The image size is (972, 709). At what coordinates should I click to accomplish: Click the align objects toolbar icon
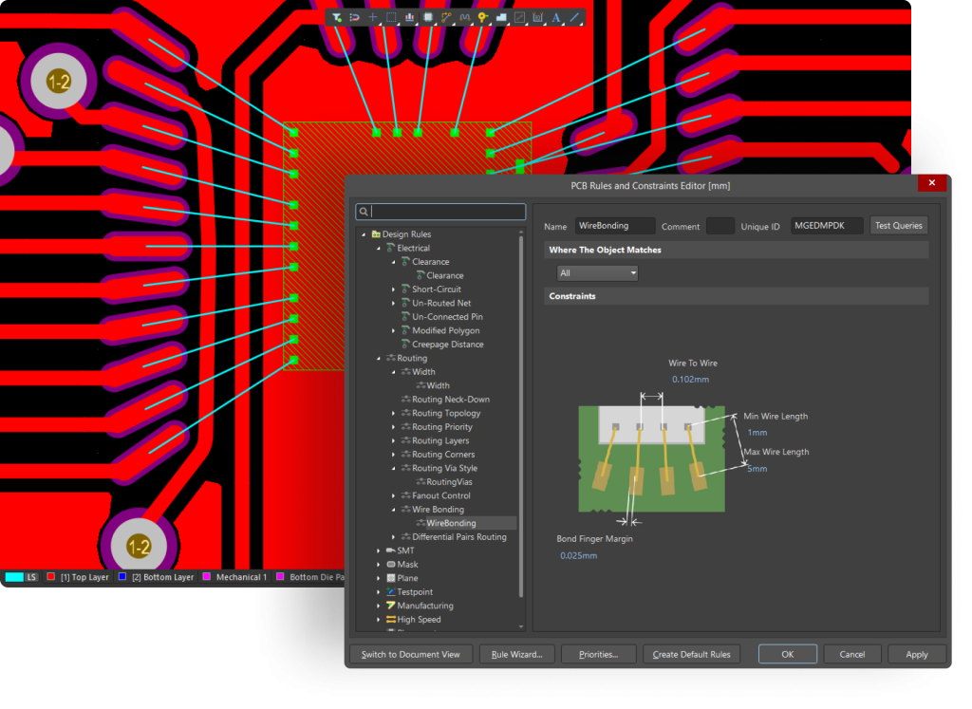[x=409, y=17]
